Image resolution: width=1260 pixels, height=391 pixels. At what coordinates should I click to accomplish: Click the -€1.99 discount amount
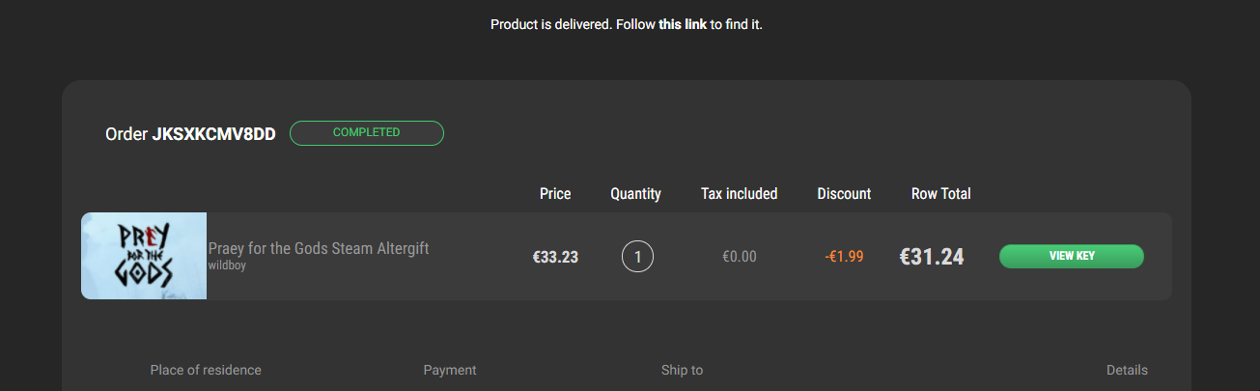point(844,257)
